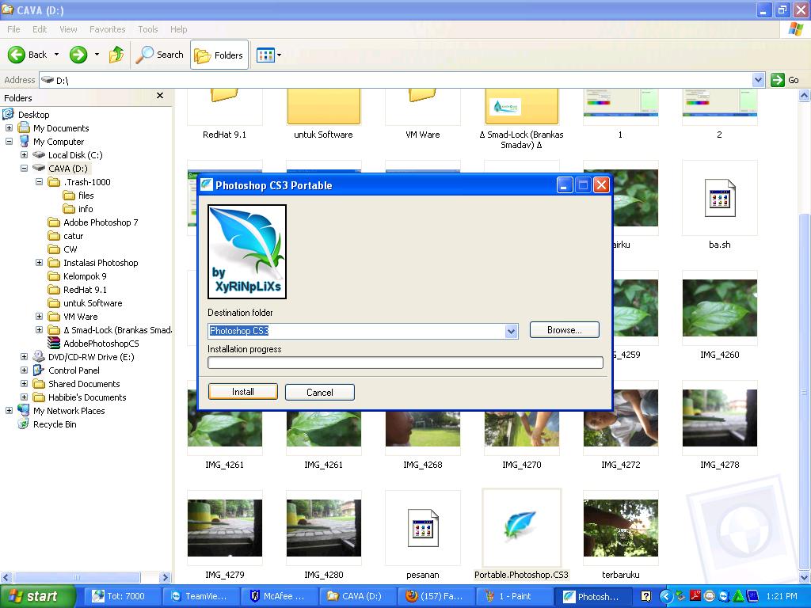The height and width of the screenshot is (608, 811).
Task: Click the Go button next to address
Action: tap(785, 80)
